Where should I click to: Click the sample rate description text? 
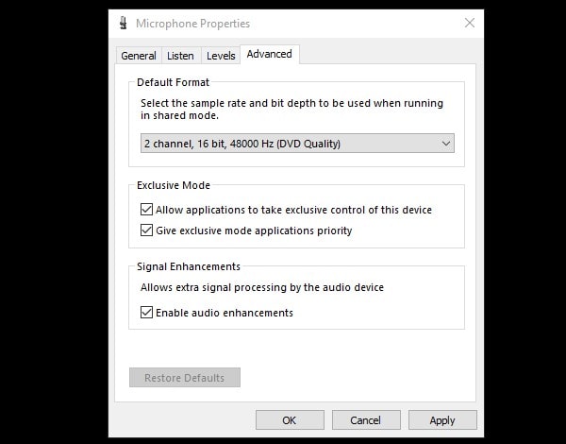(x=291, y=110)
